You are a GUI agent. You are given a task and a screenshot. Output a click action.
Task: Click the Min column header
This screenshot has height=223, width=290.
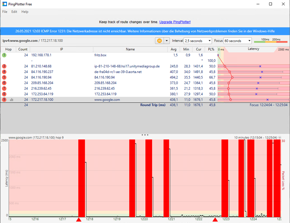(186, 49)
